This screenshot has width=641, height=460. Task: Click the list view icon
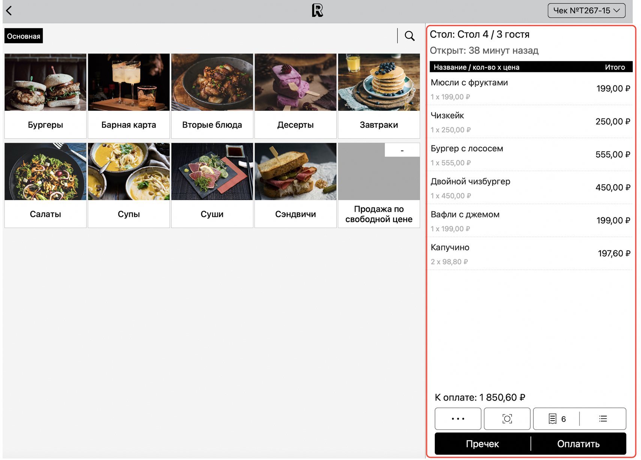coord(603,418)
